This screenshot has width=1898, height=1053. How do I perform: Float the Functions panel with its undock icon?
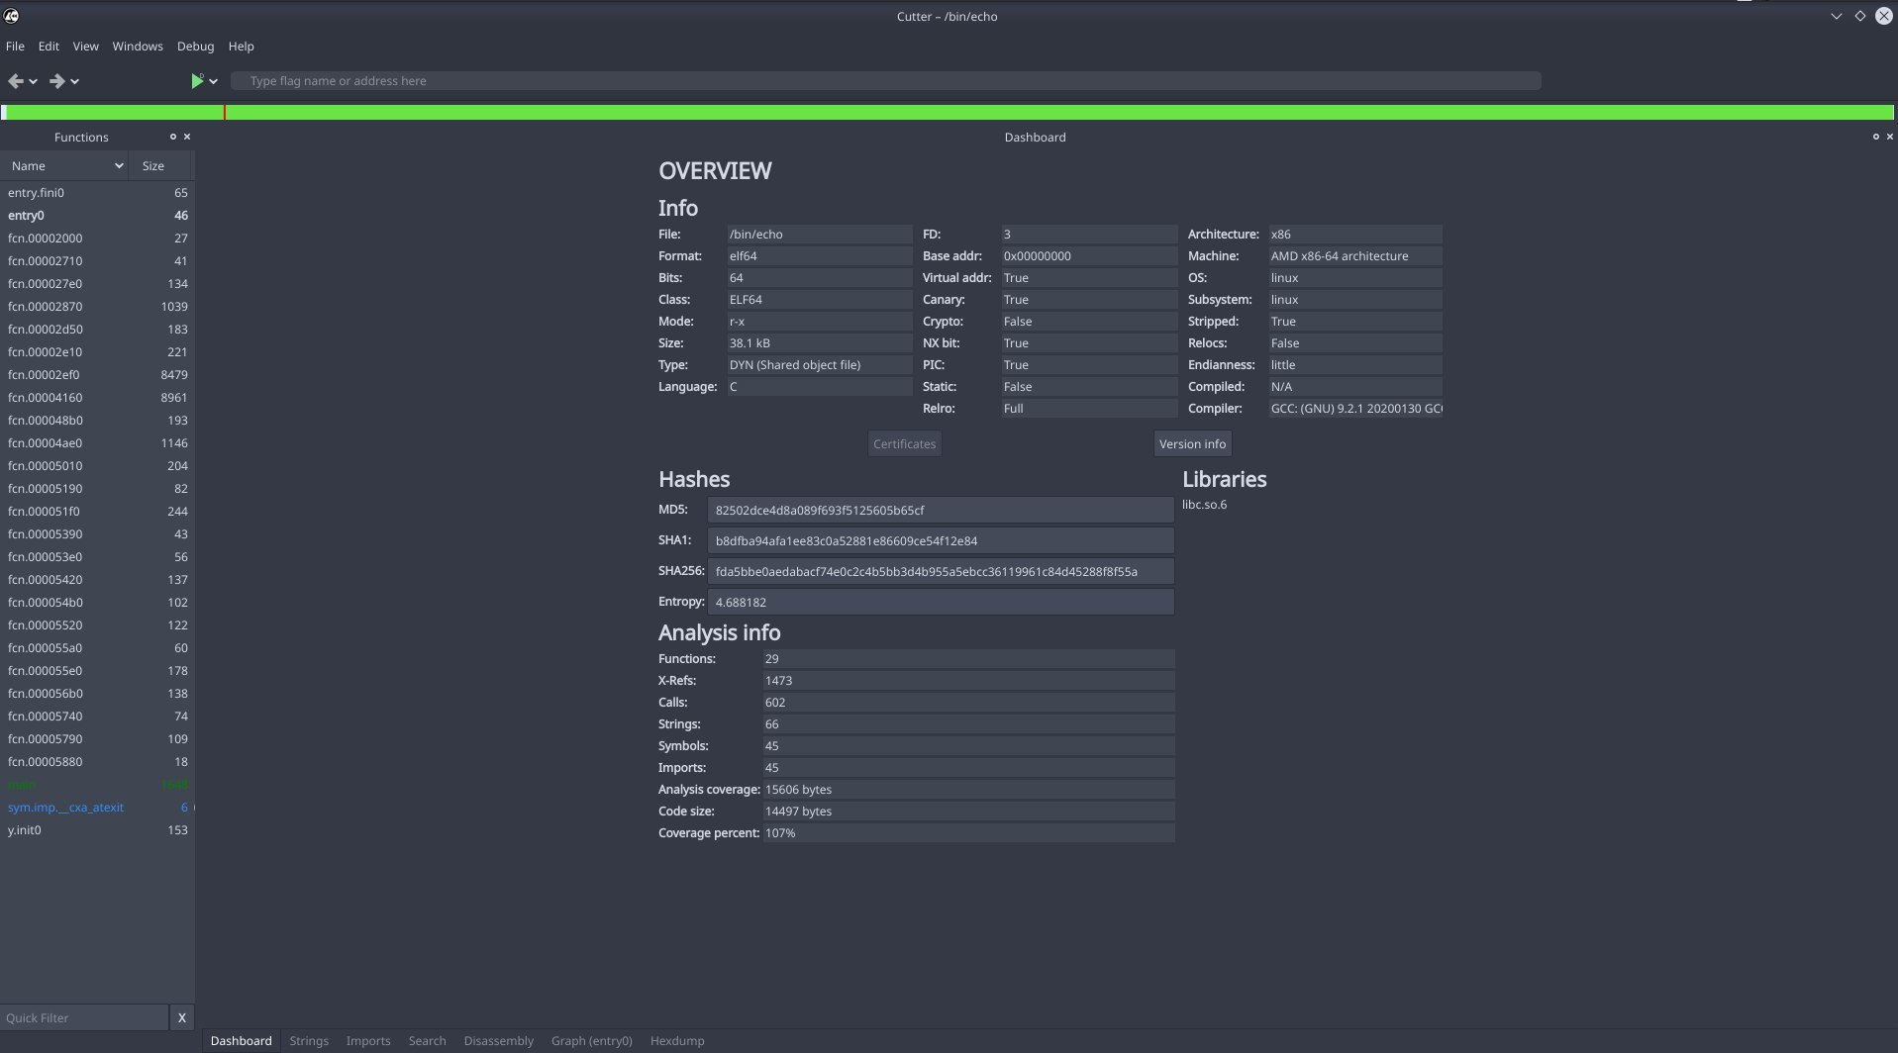coord(172,137)
